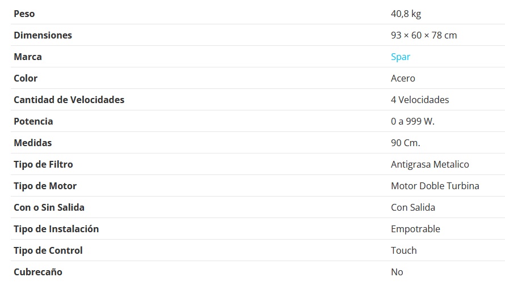The height and width of the screenshot is (290, 505).
Task: Click the Tipo de Filtro label
Action: point(43,164)
